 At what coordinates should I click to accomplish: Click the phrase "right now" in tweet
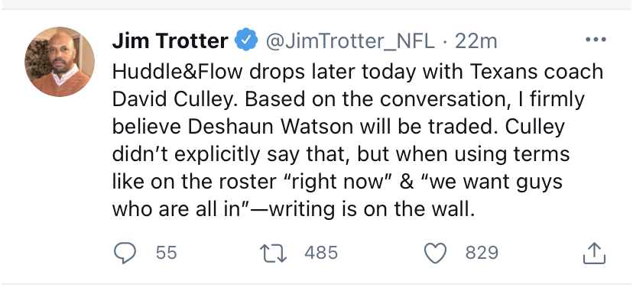point(334,182)
